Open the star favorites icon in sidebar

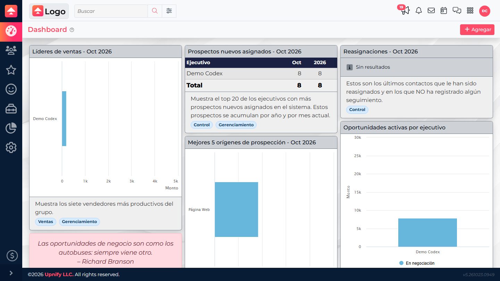[x=11, y=70]
